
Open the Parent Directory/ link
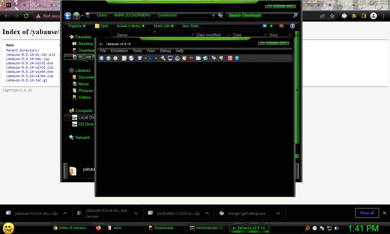tap(23, 50)
